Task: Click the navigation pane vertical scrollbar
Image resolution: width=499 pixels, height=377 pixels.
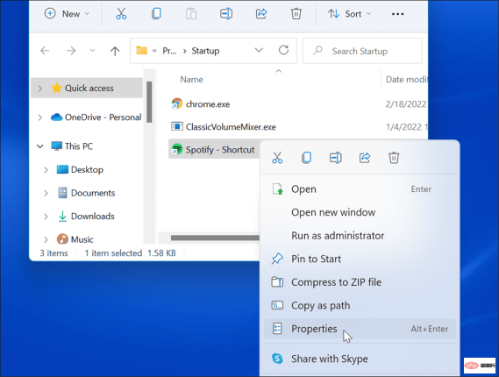Action: (149, 102)
